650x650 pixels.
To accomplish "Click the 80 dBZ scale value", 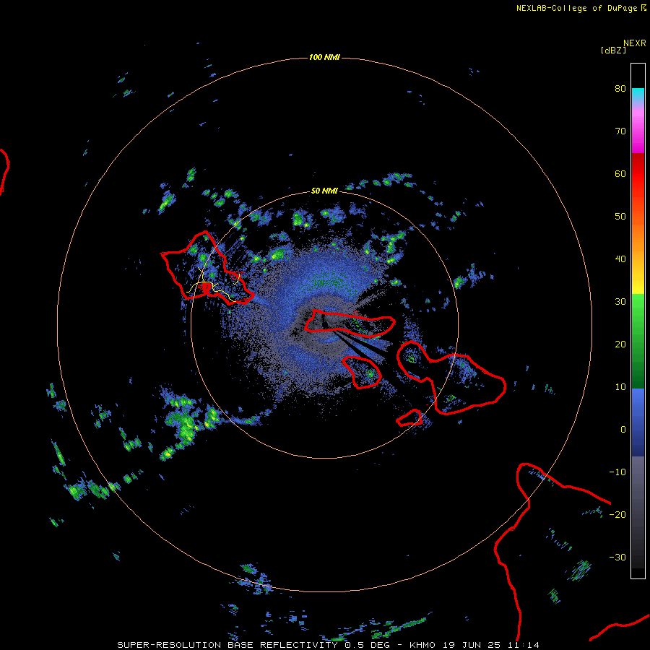I will pos(620,89).
